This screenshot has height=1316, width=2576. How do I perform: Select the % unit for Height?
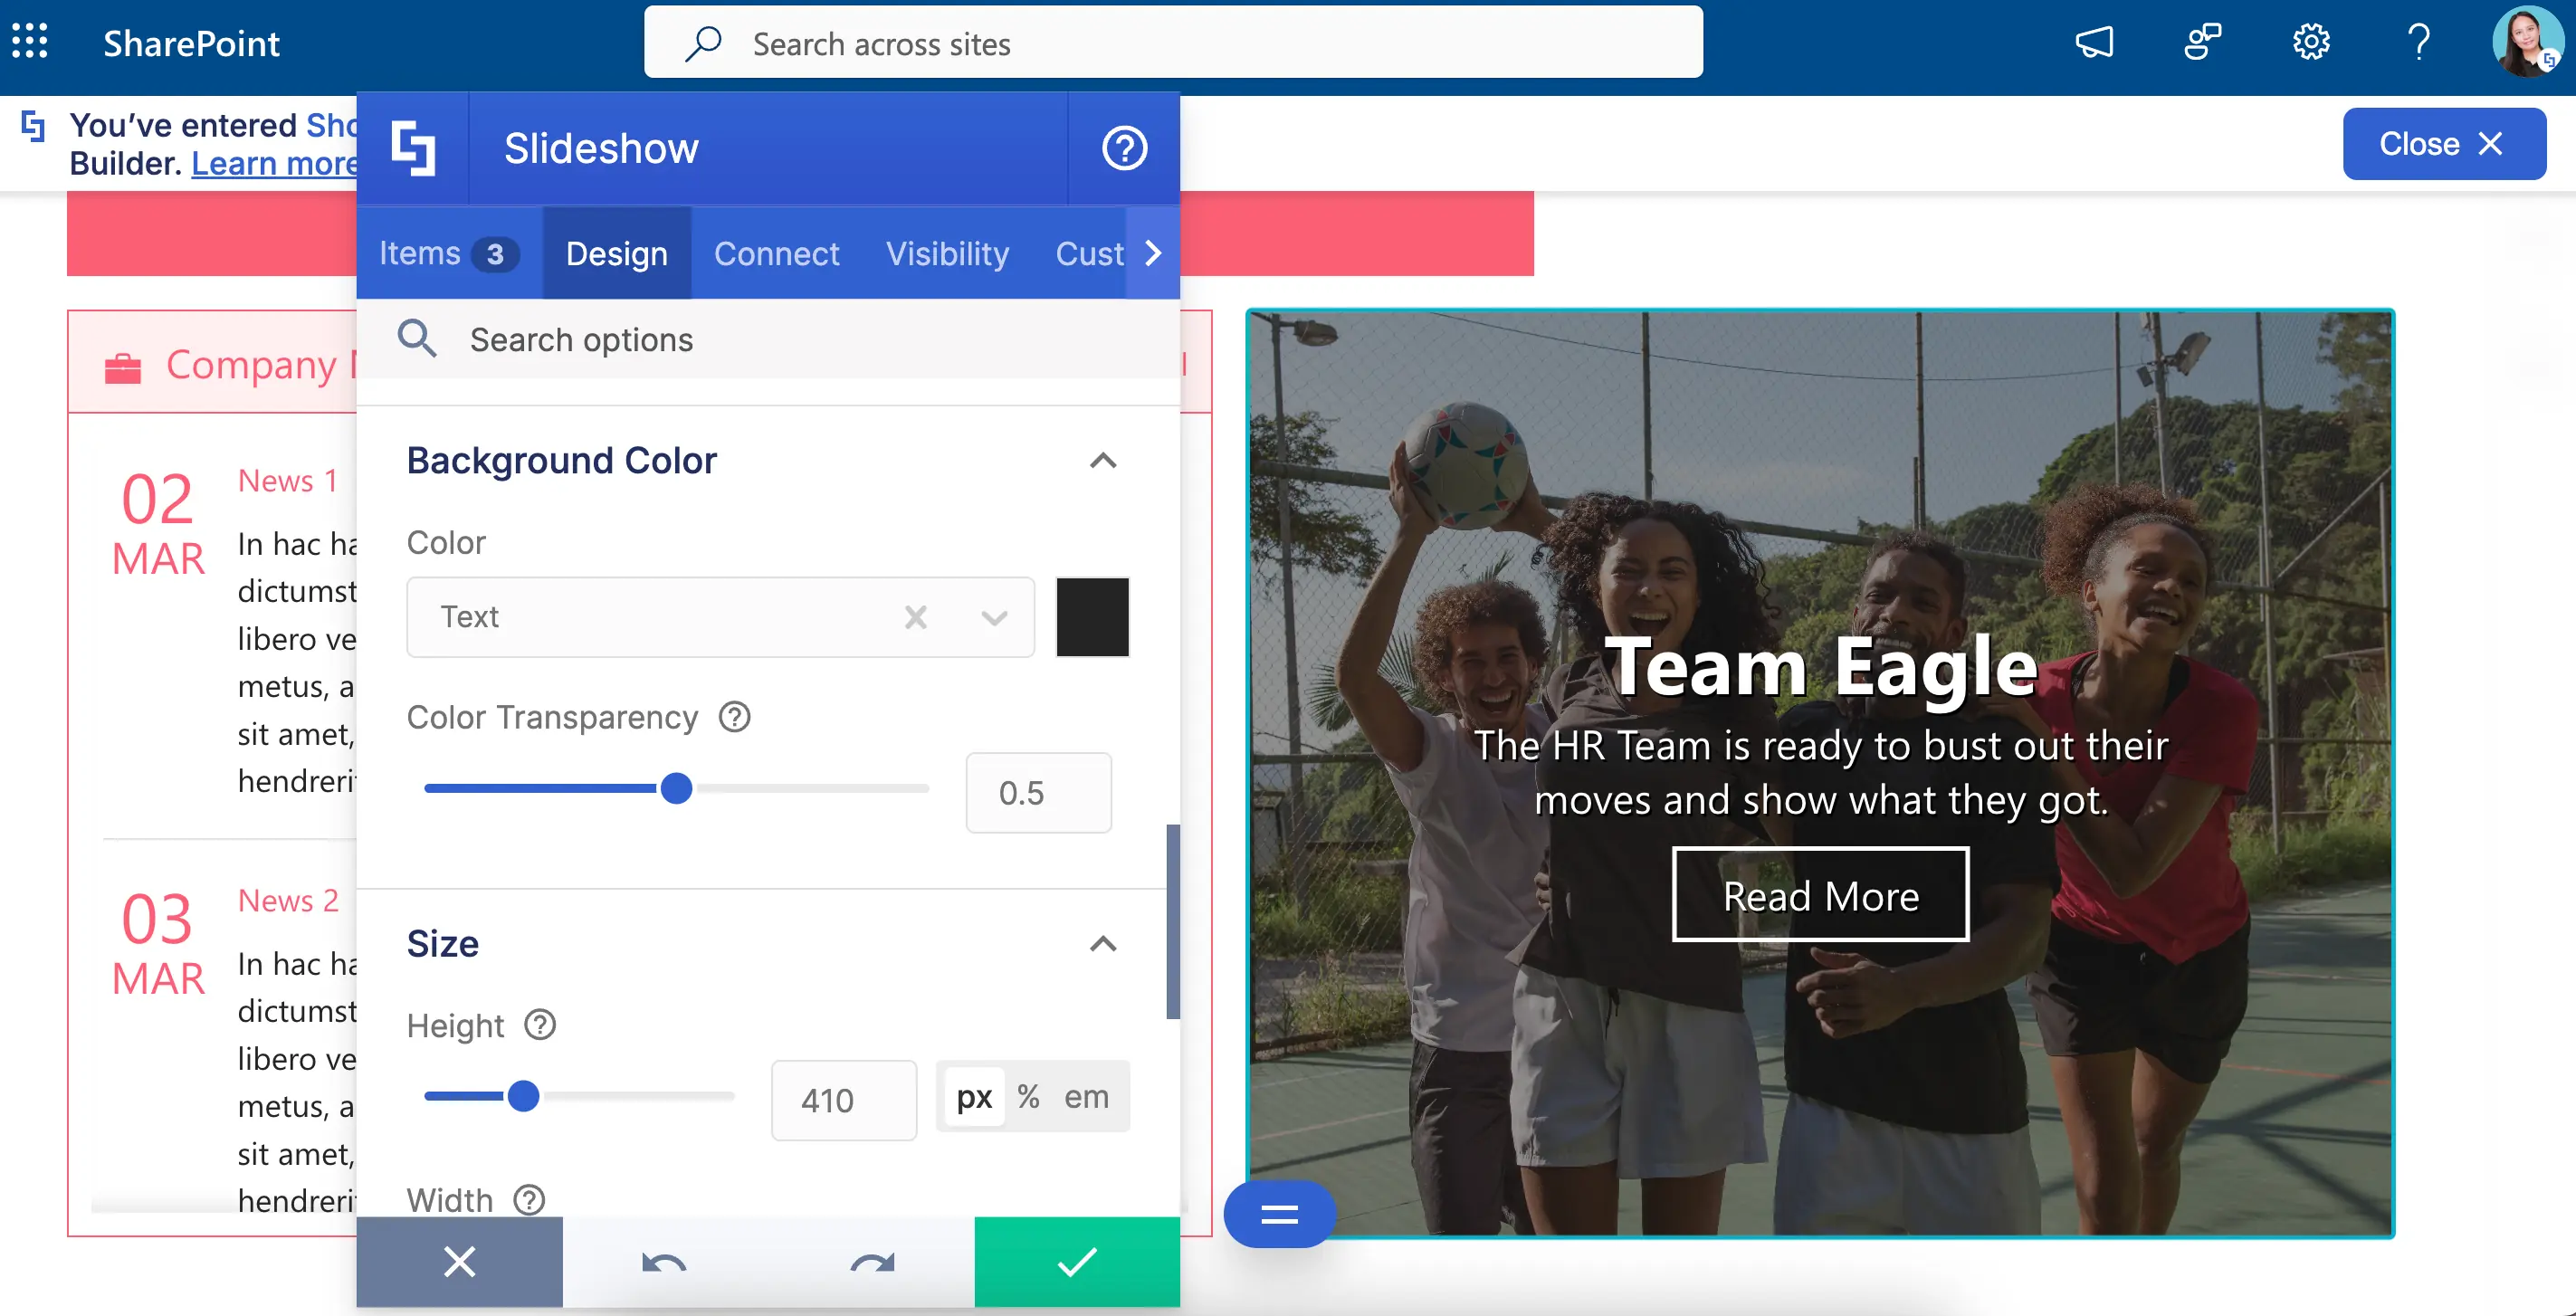[1028, 1097]
